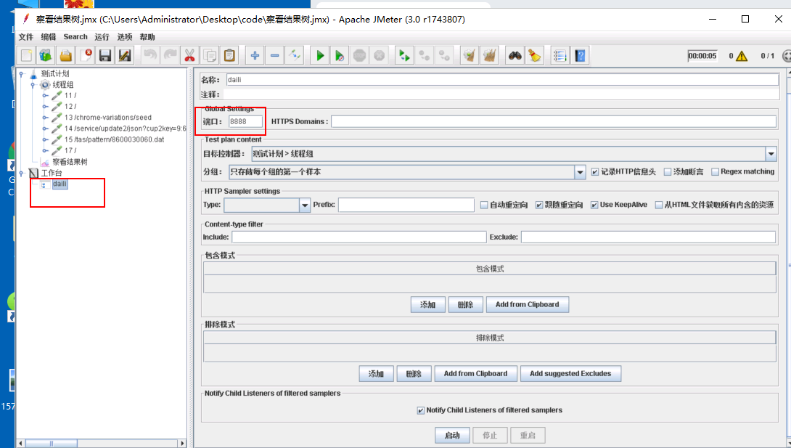The width and height of the screenshot is (791, 448).
Task: Collapse the 线程组 tree node
Action: [33, 85]
